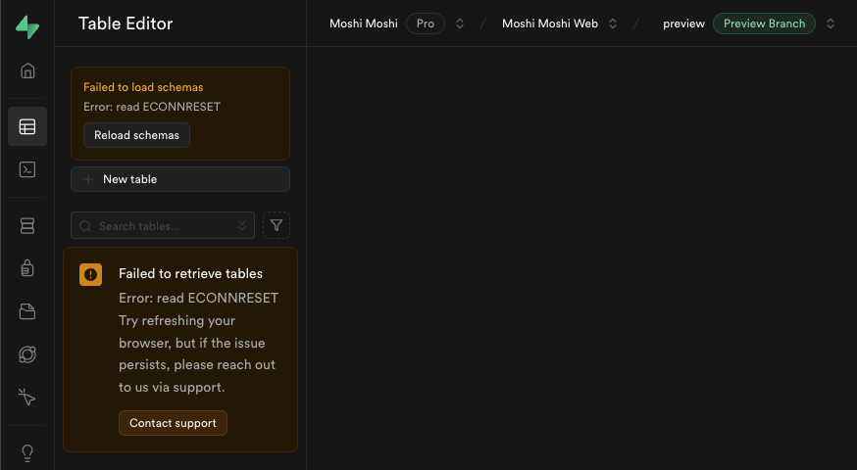The height and width of the screenshot is (470, 857).
Task: Open the Advisors lightbulb icon
Action: point(27,452)
